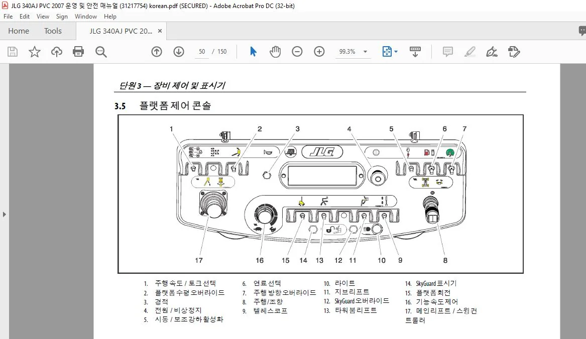Zoom out with minus button

point(297,52)
